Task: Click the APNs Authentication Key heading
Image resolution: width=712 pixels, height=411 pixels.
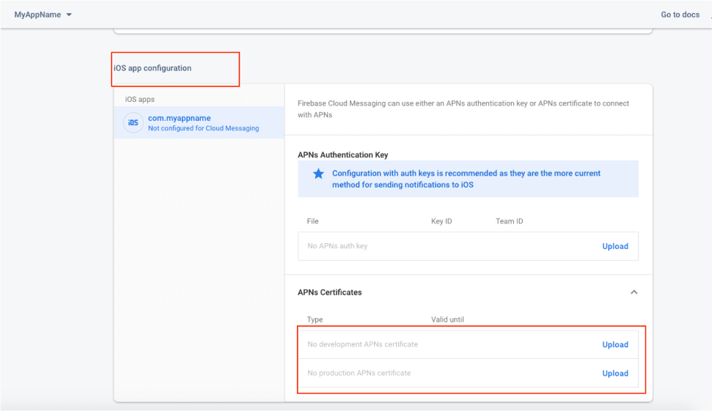Action: (x=342, y=155)
